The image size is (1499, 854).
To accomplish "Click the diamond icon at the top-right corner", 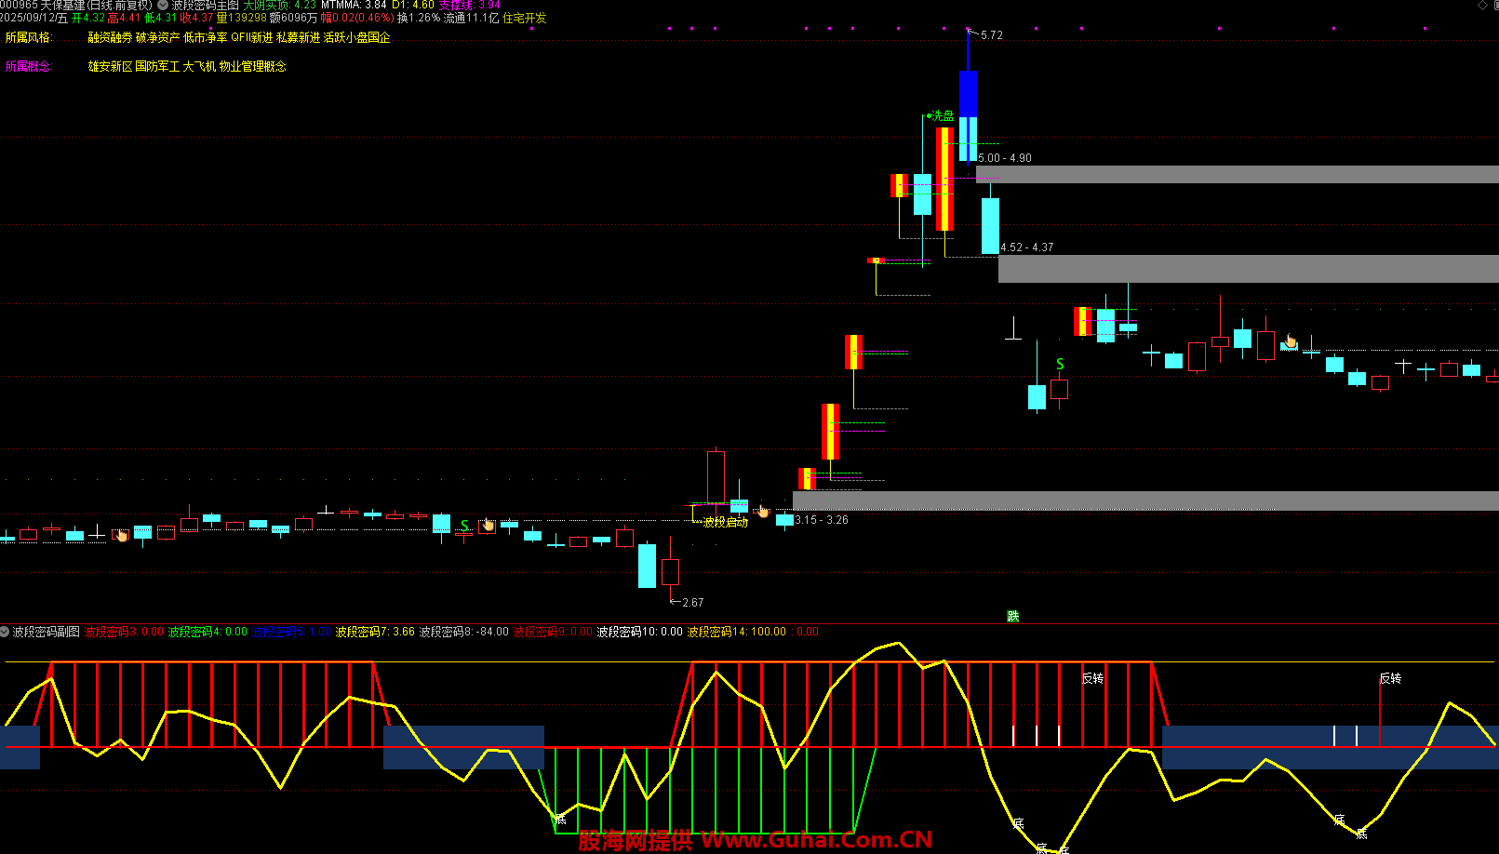I will pos(1482,6).
